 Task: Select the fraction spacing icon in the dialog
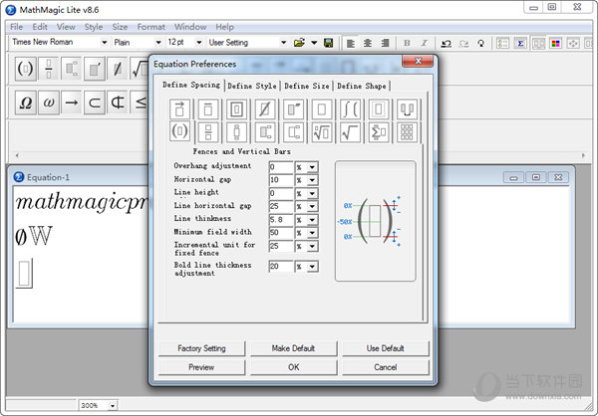(208, 132)
